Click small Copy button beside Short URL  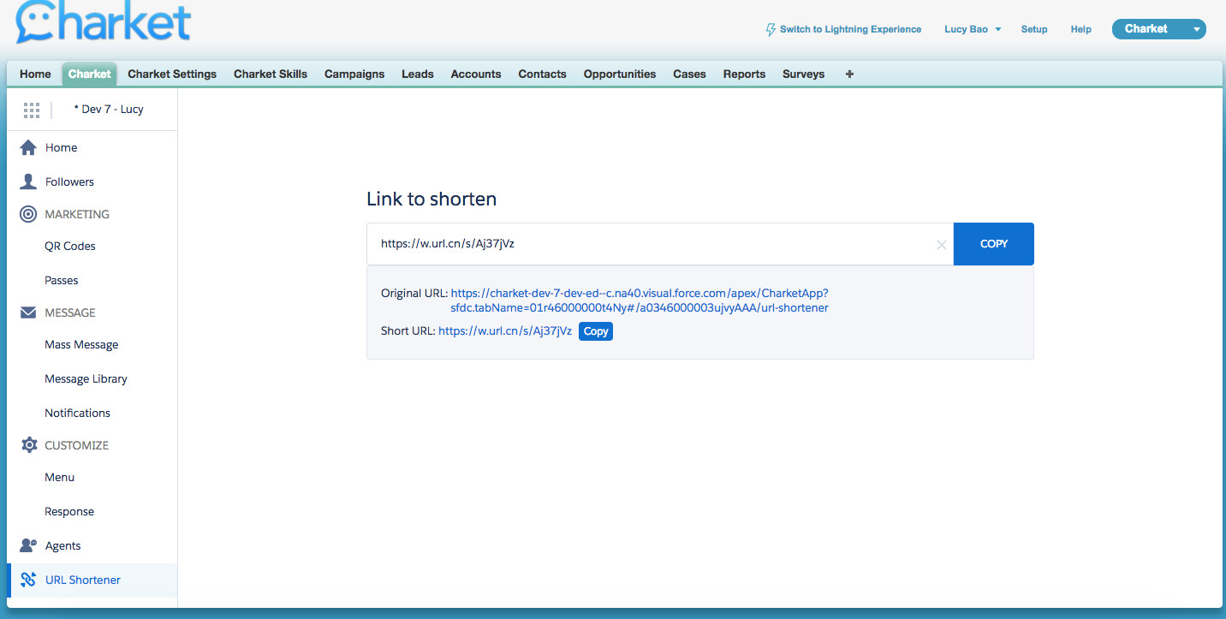(596, 331)
